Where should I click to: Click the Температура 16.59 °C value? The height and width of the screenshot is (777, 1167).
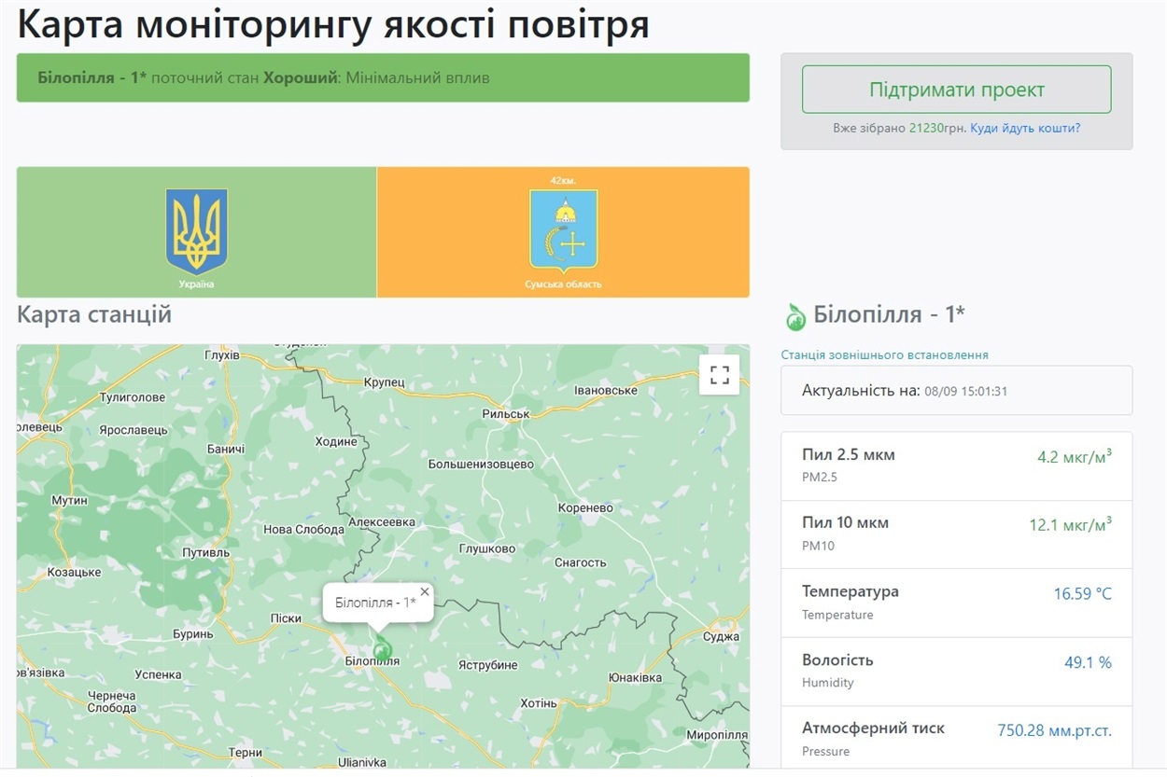[1083, 593]
